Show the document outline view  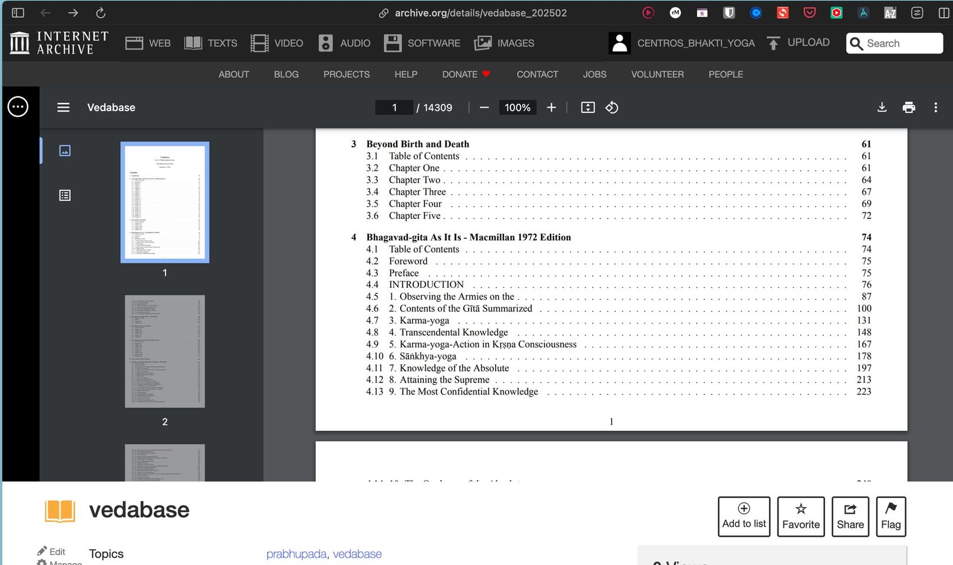click(x=65, y=195)
